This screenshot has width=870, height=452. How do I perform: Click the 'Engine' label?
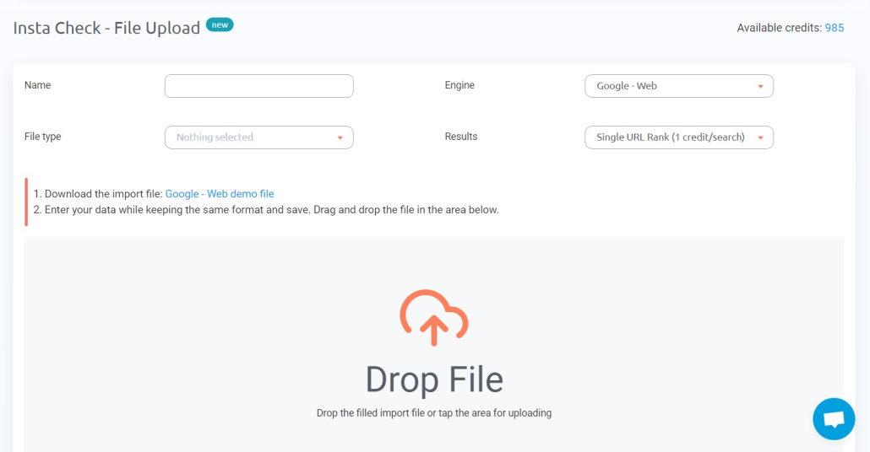coord(459,85)
